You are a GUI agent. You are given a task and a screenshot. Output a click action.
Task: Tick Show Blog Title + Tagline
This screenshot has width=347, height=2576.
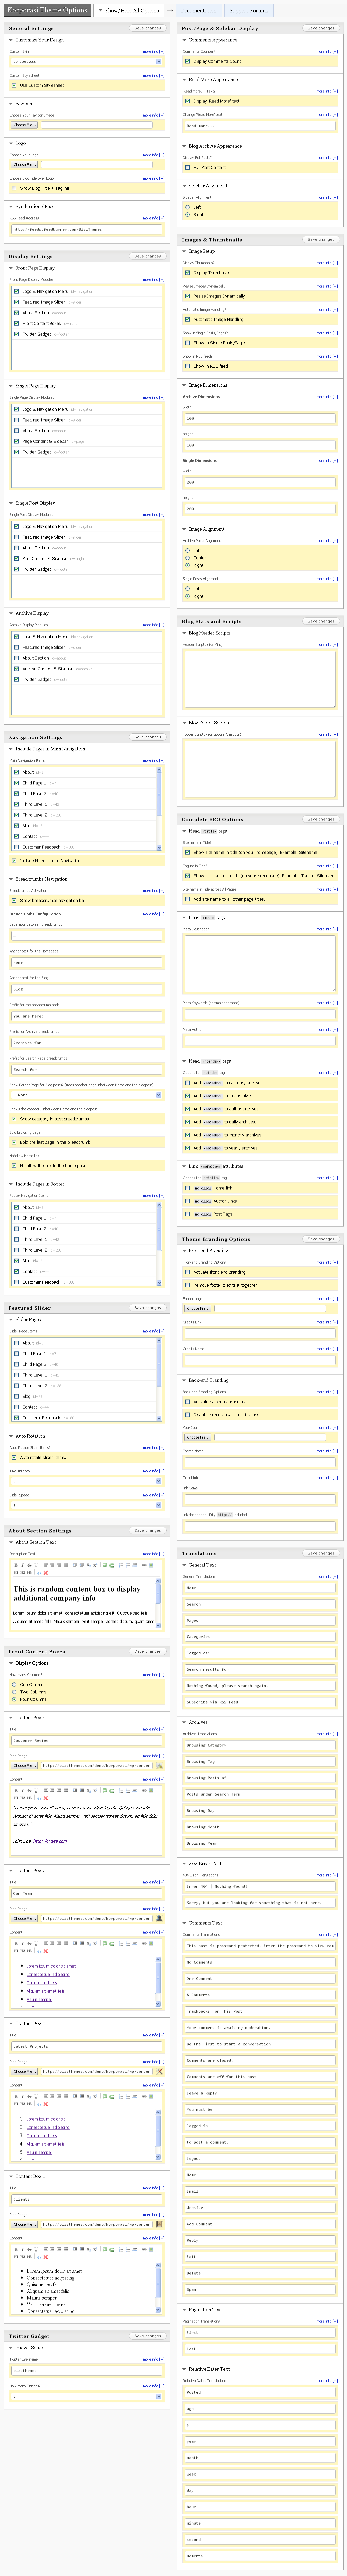click(x=14, y=188)
